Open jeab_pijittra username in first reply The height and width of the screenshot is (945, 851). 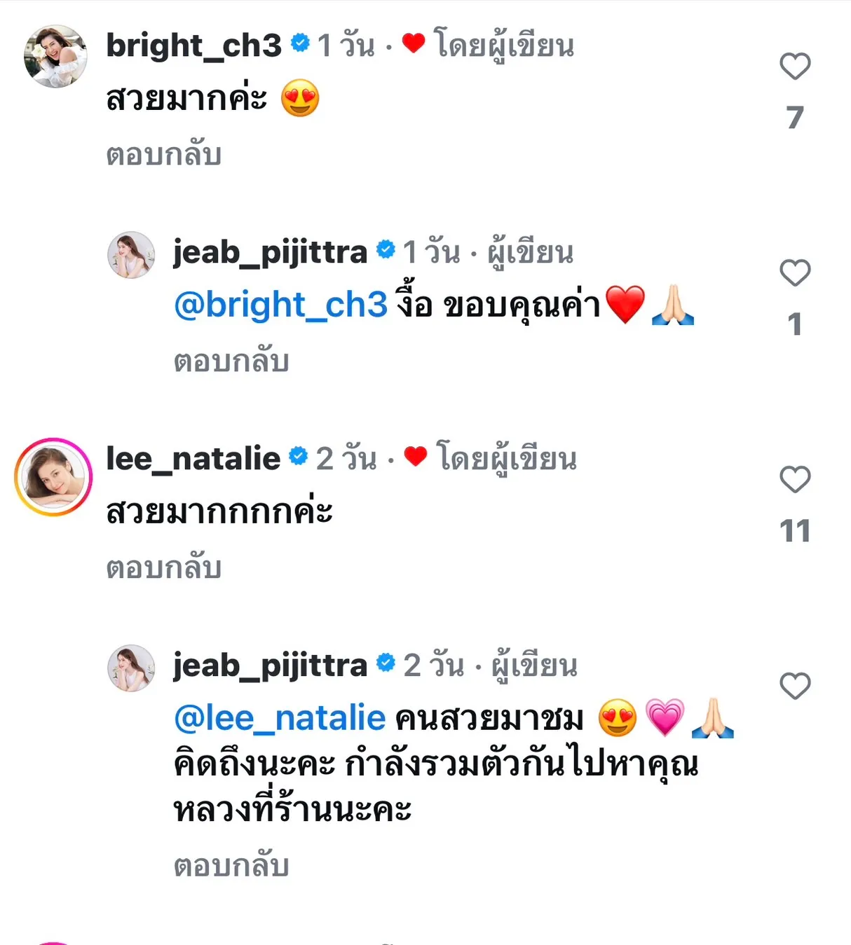coord(270,253)
